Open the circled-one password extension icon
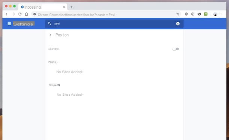Screen dimensions: 229x140 [193, 14]
